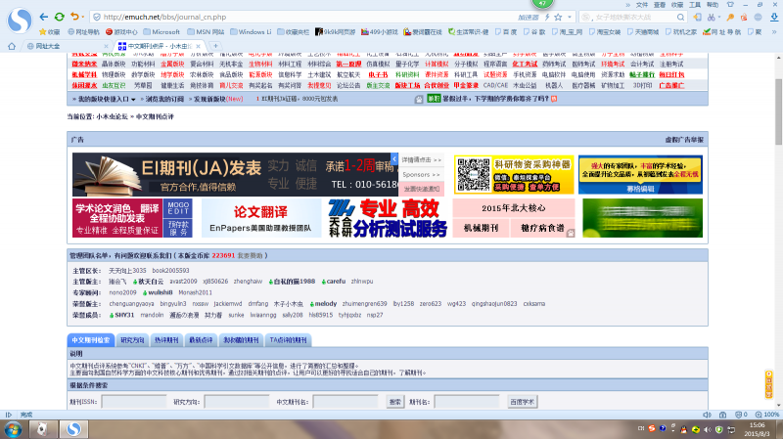
Task: Click the EI期刊(JA)发表 banner ad
Action: pyautogui.click(x=235, y=175)
